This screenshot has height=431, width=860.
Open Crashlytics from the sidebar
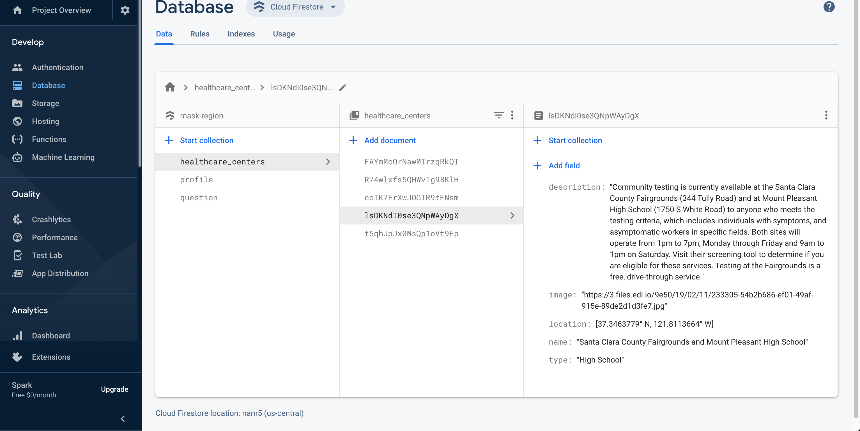[51, 219]
